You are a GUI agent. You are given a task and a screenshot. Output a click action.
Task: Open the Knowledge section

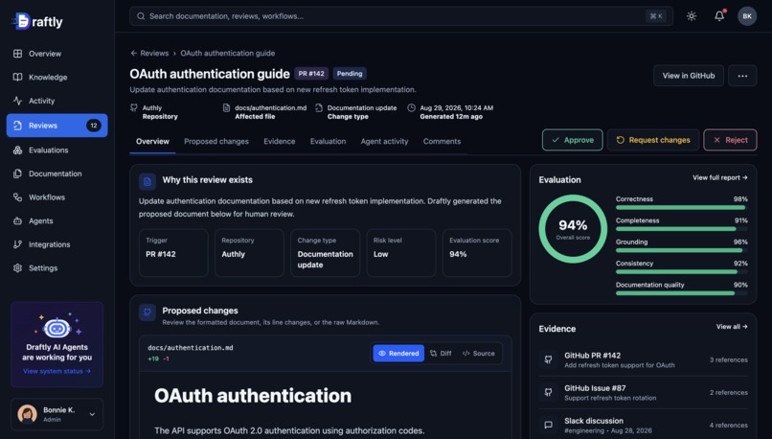[57, 78]
